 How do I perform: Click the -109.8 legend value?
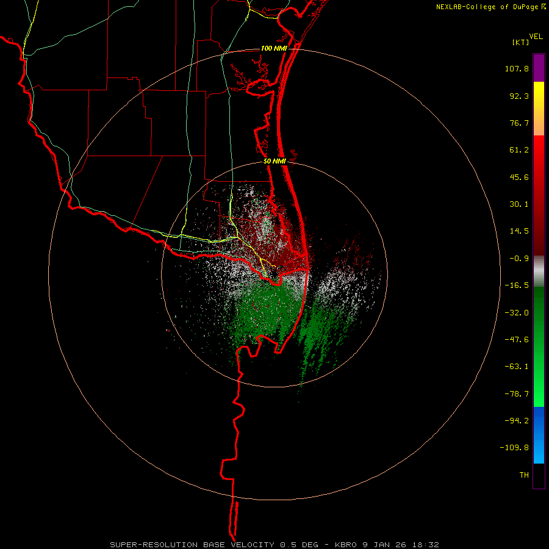pos(514,448)
